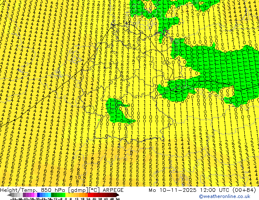Screen dimensions: 259x200
Task: Click the dark red right arrow of the color scale
Action: [118, 195]
